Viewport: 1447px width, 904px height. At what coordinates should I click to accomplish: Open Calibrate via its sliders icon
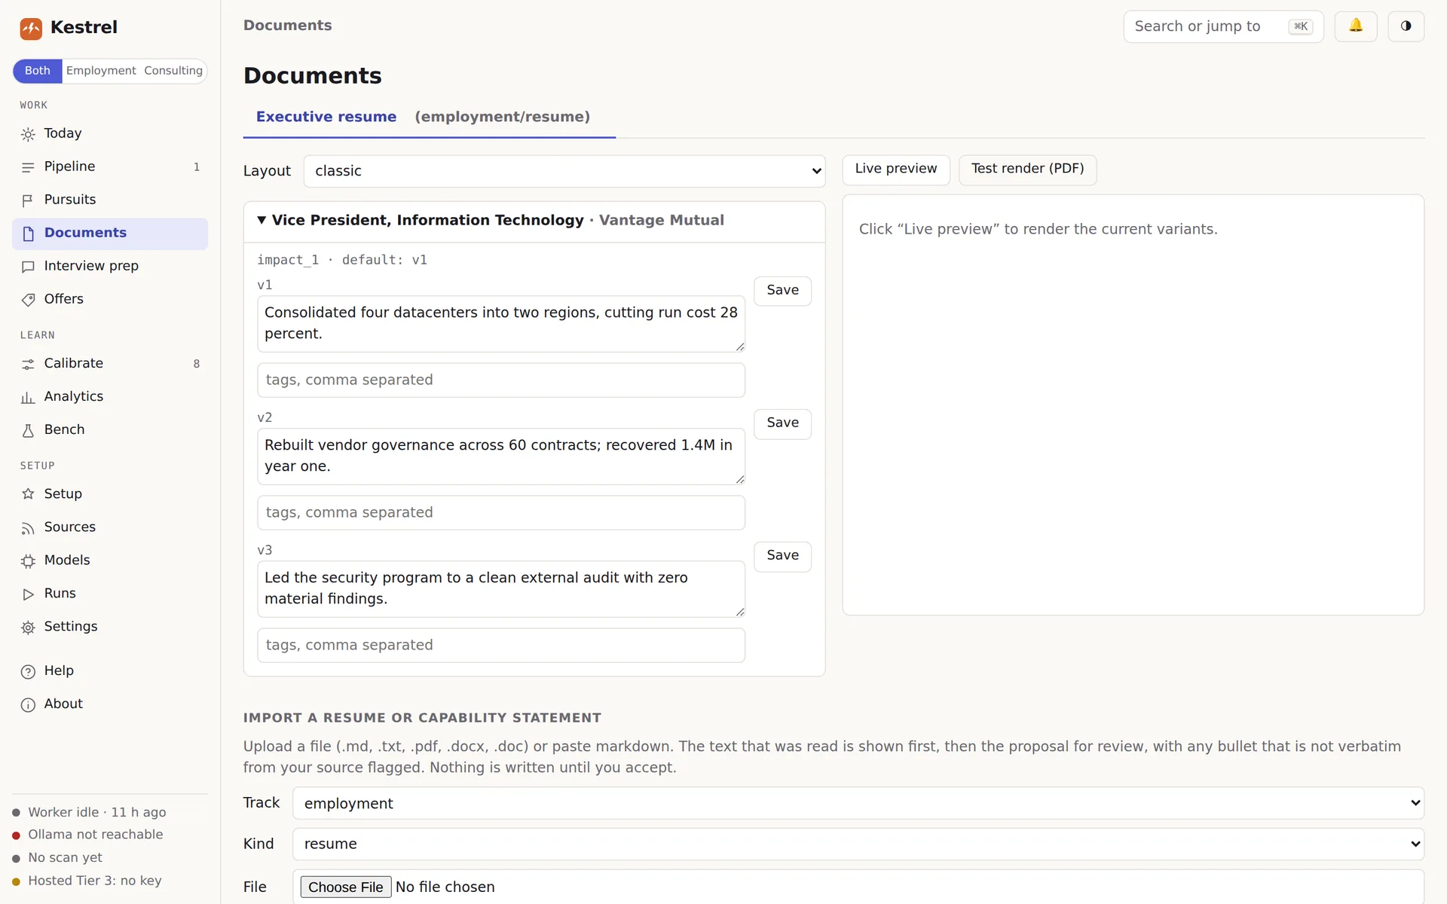click(28, 364)
